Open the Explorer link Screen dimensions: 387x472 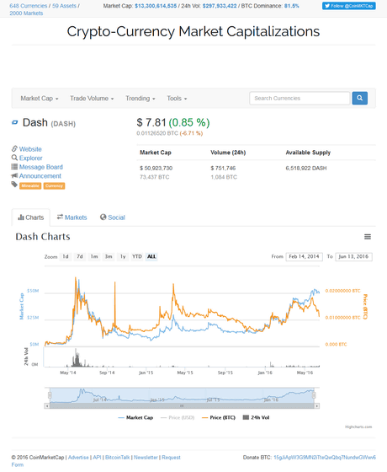click(30, 158)
